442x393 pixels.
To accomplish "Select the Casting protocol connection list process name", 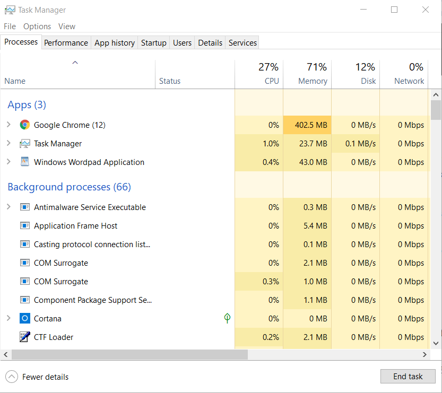I will (x=92, y=244).
